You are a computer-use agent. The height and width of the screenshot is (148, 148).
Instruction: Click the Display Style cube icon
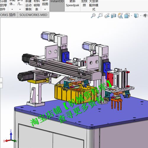tap(136, 16)
